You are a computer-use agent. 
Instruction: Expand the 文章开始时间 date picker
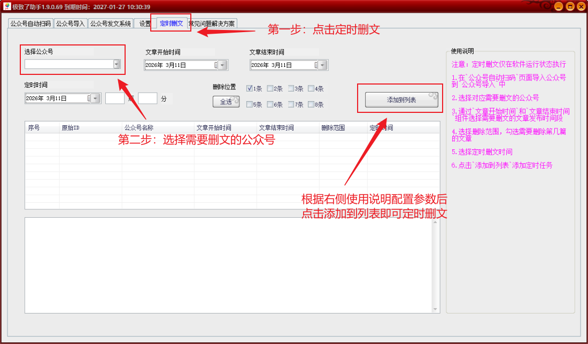[x=222, y=65]
